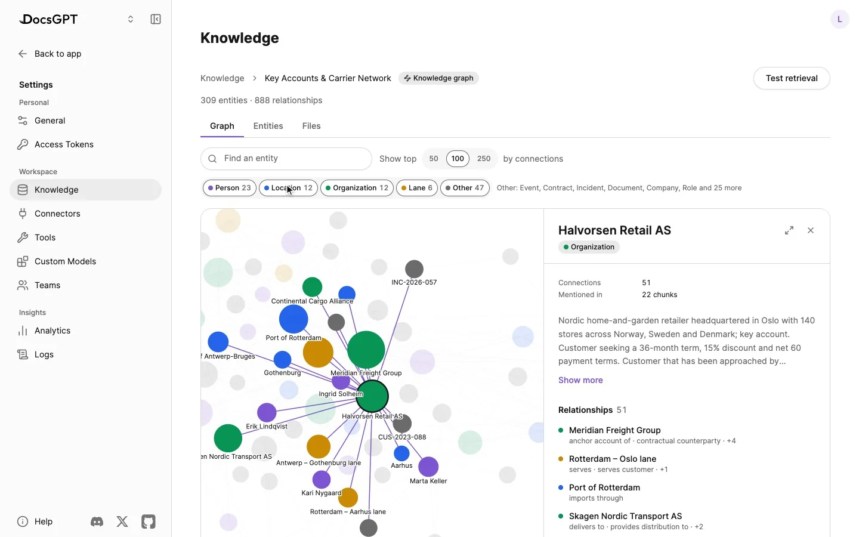Click the Teams icon in sidebar
Viewport: 859px width, 537px height.
[x=23, y=285]
